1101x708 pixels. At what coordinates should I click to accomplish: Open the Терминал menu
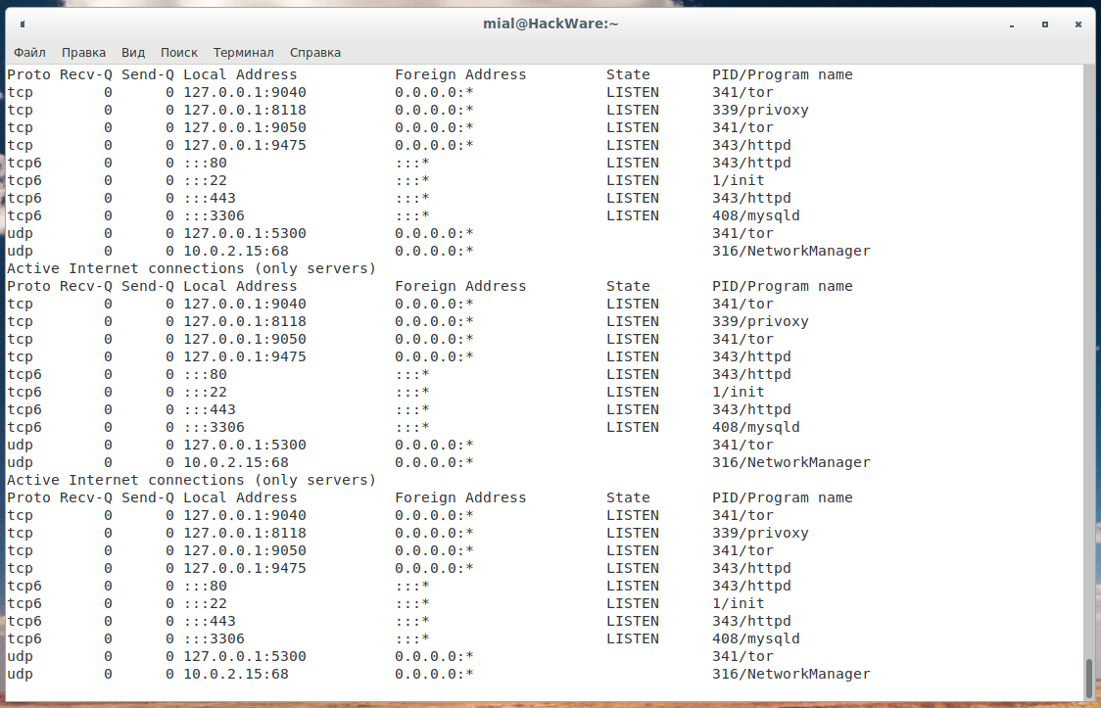244,52
